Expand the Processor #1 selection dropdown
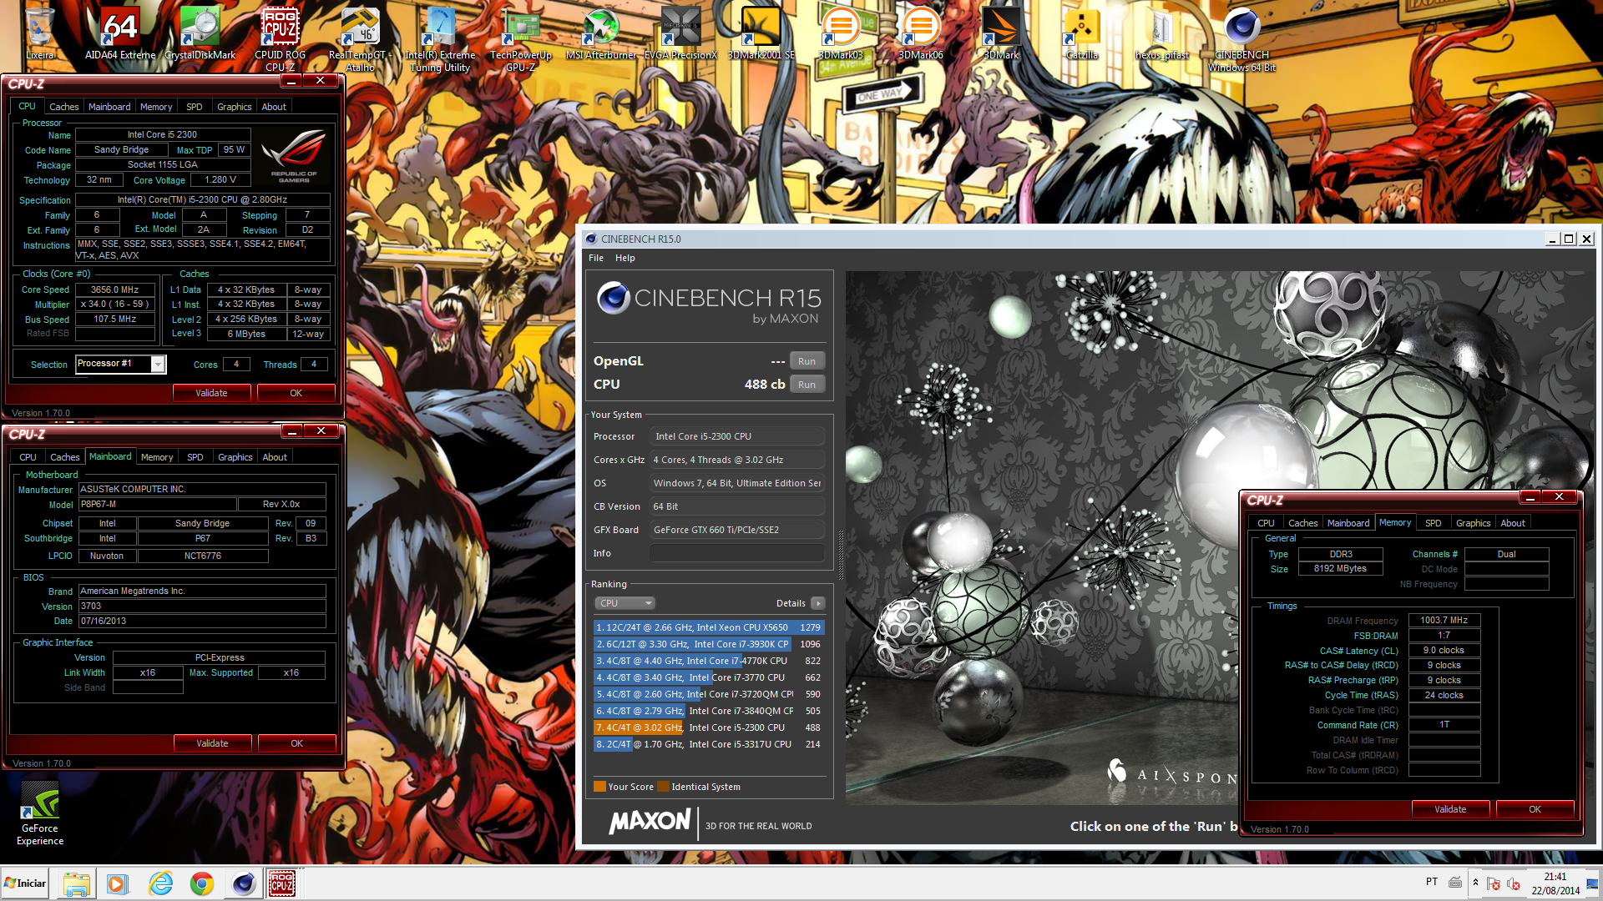 click(157, 365)
